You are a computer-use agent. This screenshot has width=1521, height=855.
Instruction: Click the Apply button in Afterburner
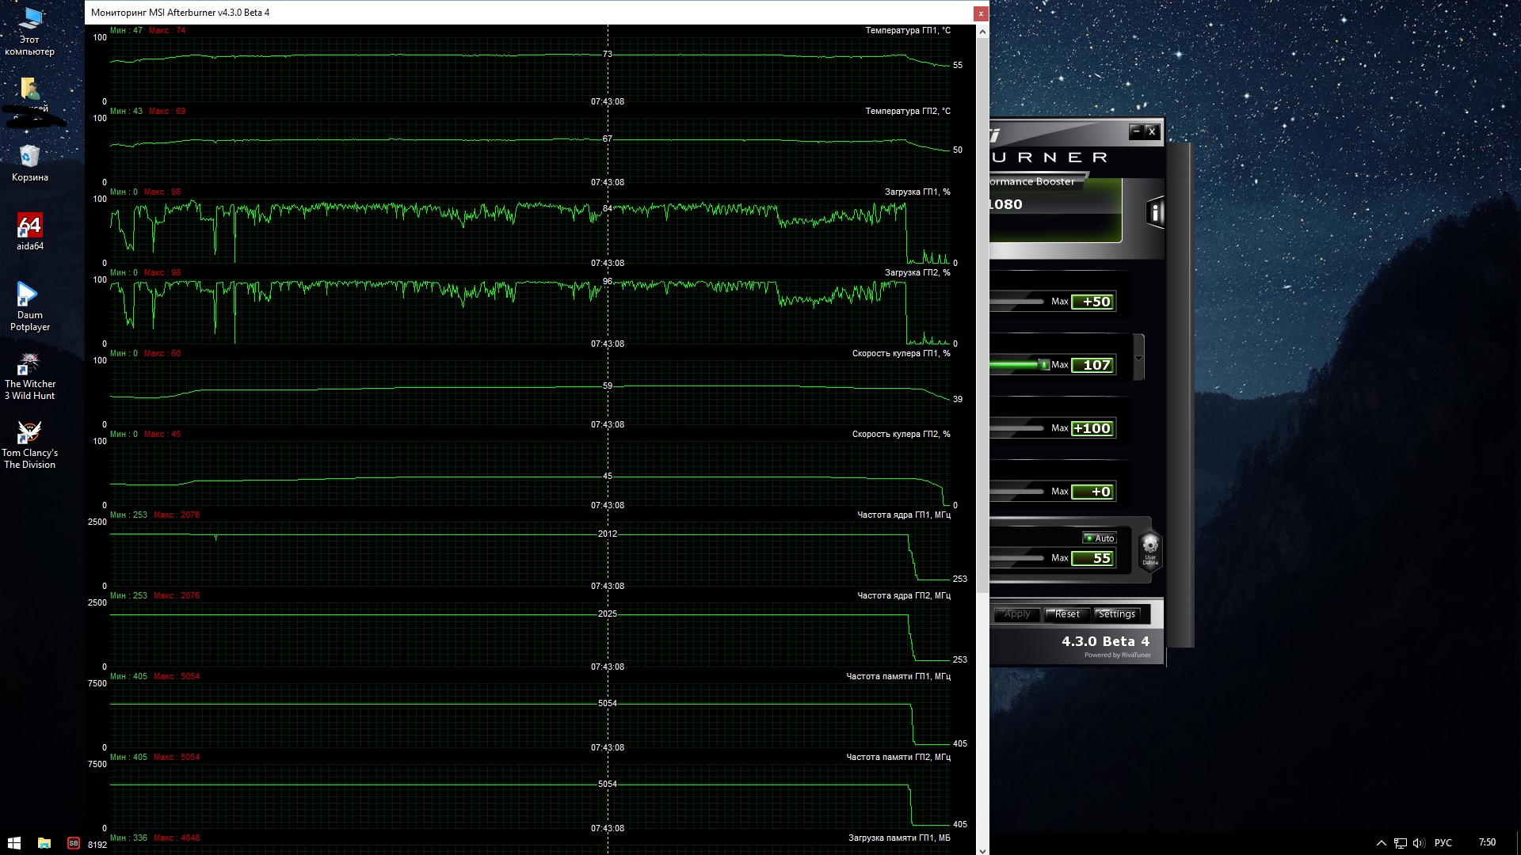[x=1017, y=614]
